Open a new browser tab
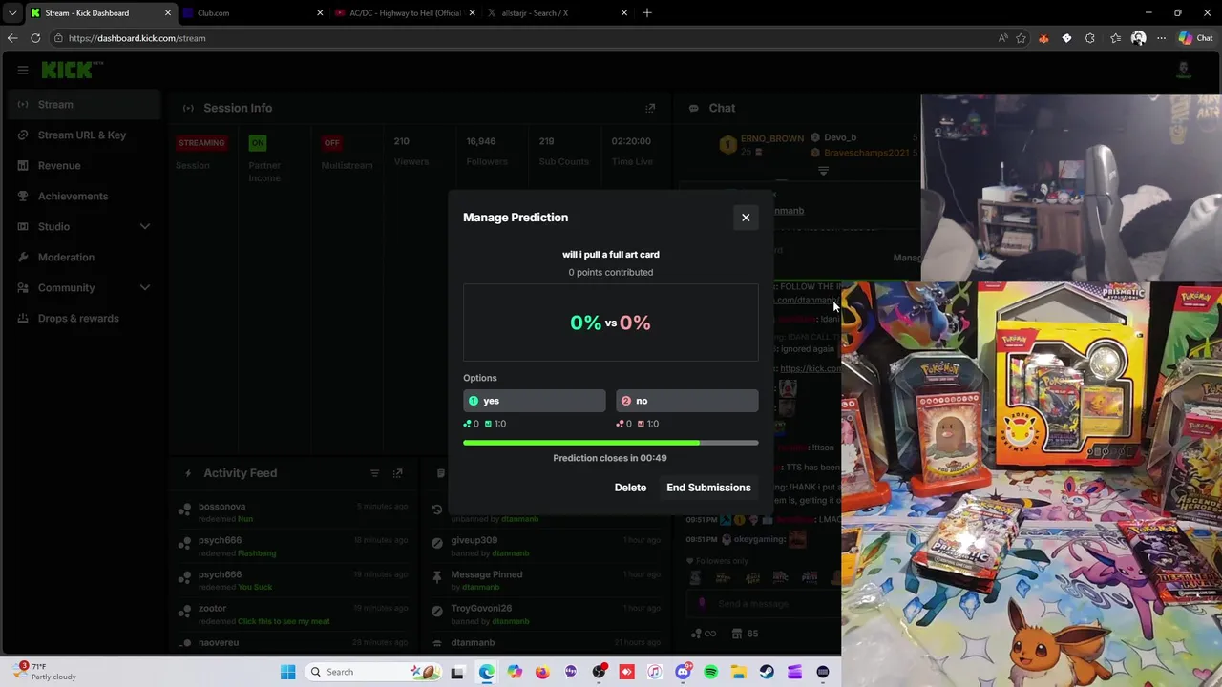 (x=647, y=13)
